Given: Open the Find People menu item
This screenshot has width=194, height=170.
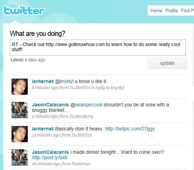Looking at the screenshot, I should 188,10.
